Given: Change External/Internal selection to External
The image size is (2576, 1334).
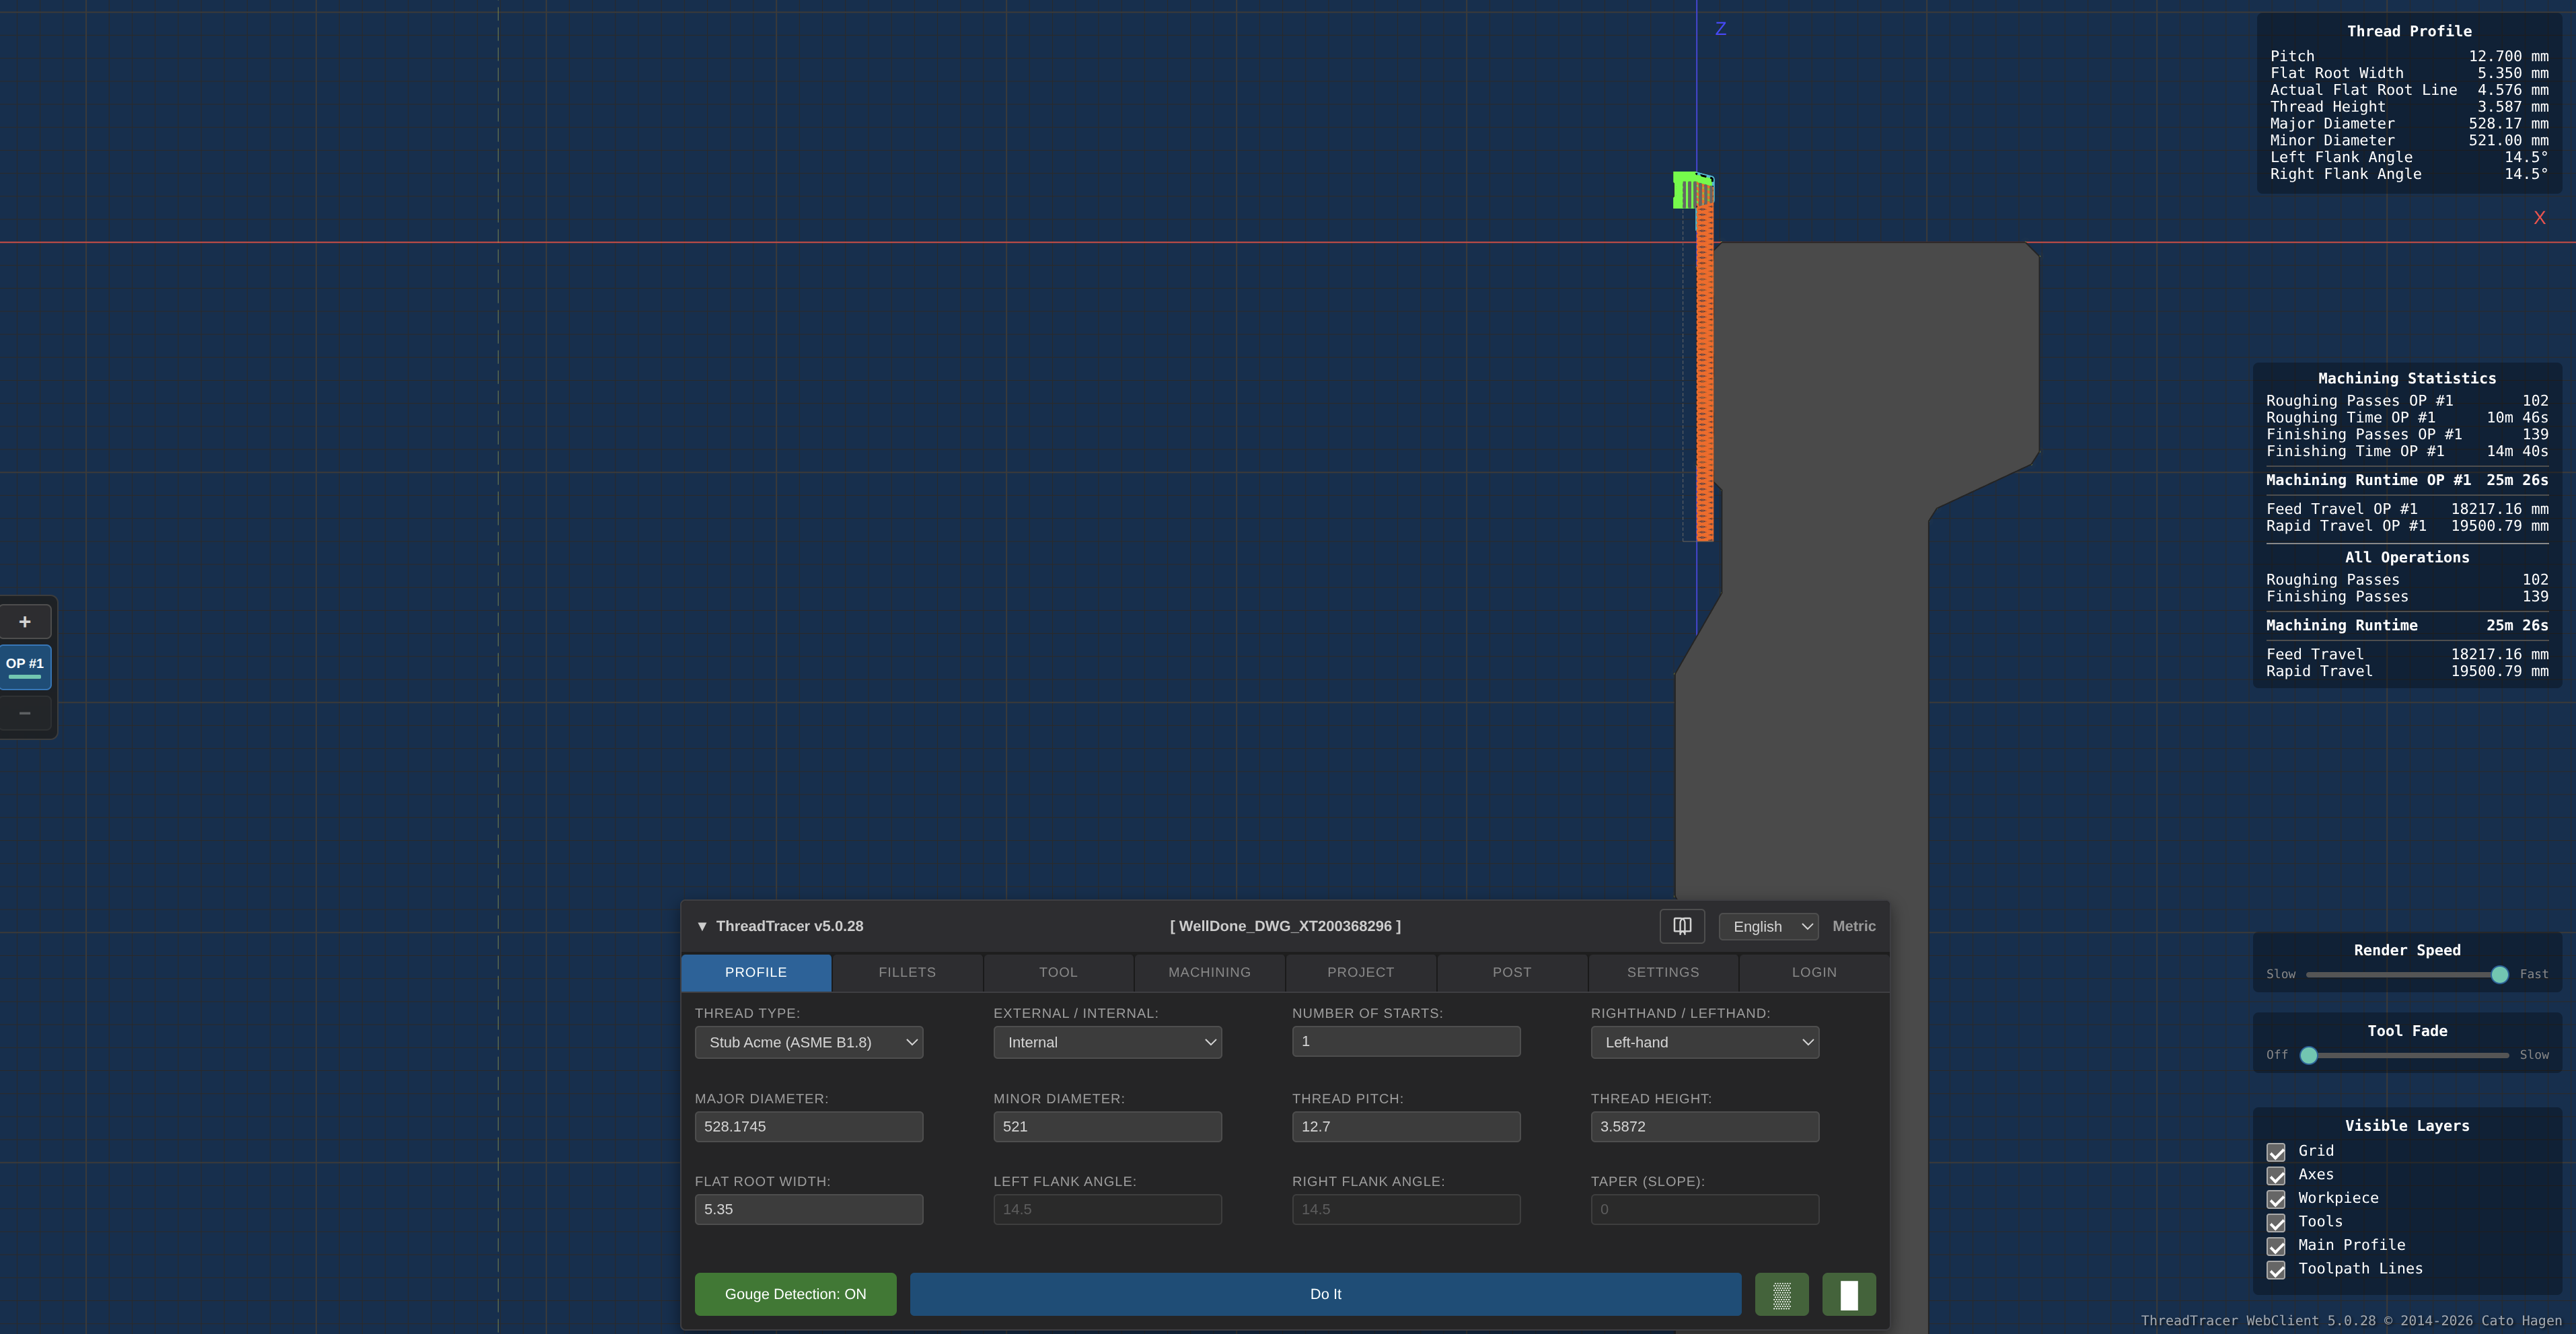Looking at the screenshot, I should 1107,1041.
